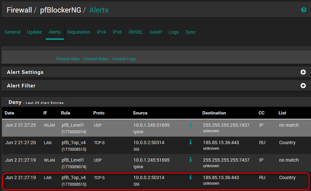Expand the Alert Settings panel
This screenshot has height=191, width=311.
(x=303, y=72)
